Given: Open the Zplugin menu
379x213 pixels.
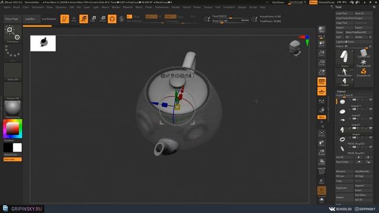Looking at the screenshot, I should pyautogui.click(x=242, y=7).
